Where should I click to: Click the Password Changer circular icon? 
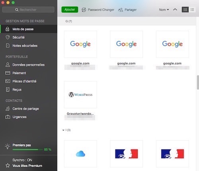(84, 10)
